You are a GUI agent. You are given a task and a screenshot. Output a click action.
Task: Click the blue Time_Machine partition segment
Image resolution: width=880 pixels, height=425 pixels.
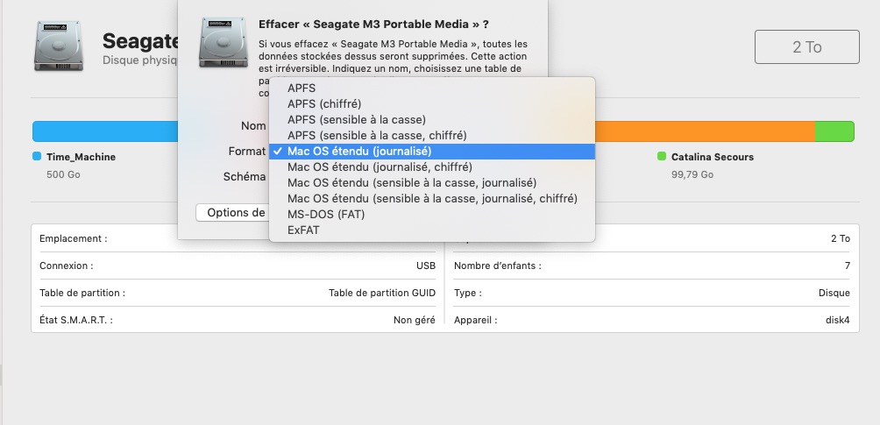tap(105, 131)
